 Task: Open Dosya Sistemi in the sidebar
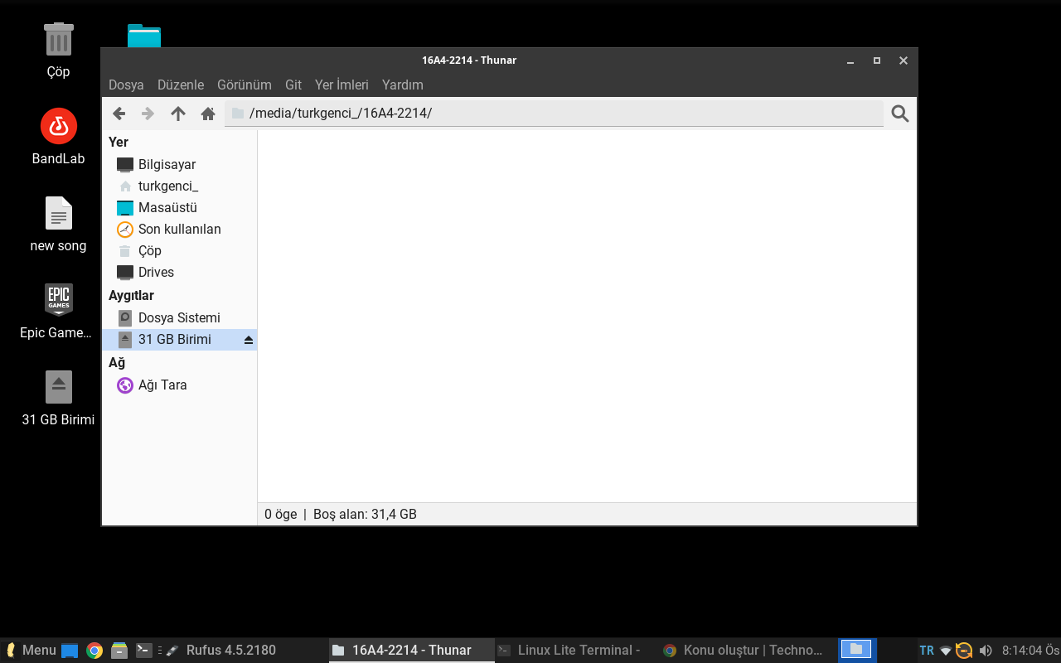tap(179, 318)
